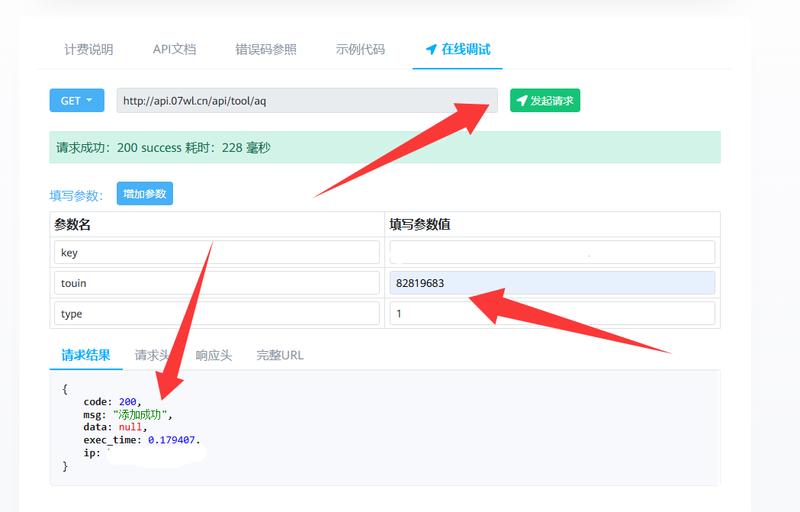Show the 响应头 tab
Image resolution: width=800 pixels, height=512 pixels.
coord(214,356)
